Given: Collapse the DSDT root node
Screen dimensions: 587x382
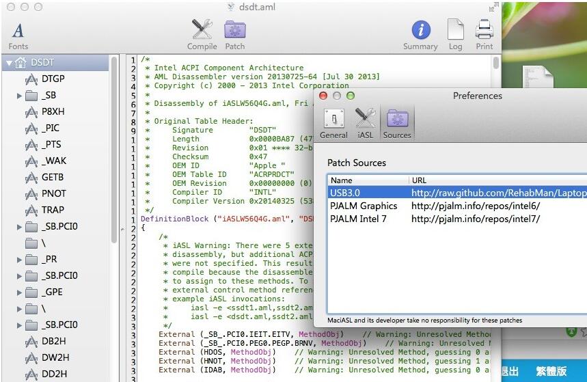Looking at the screenshot, I should pyautogui.click(x=9, y=63).
